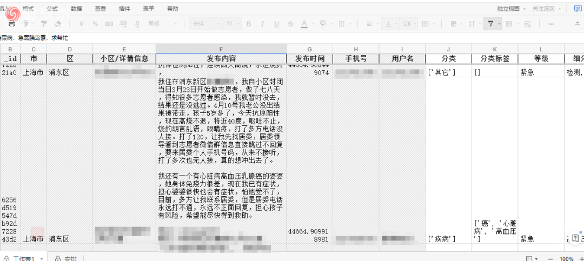The height and width of the screenshot is (261, 584).
Task: Expand the borders dropdown arrow
Action: tap(349, 24)
